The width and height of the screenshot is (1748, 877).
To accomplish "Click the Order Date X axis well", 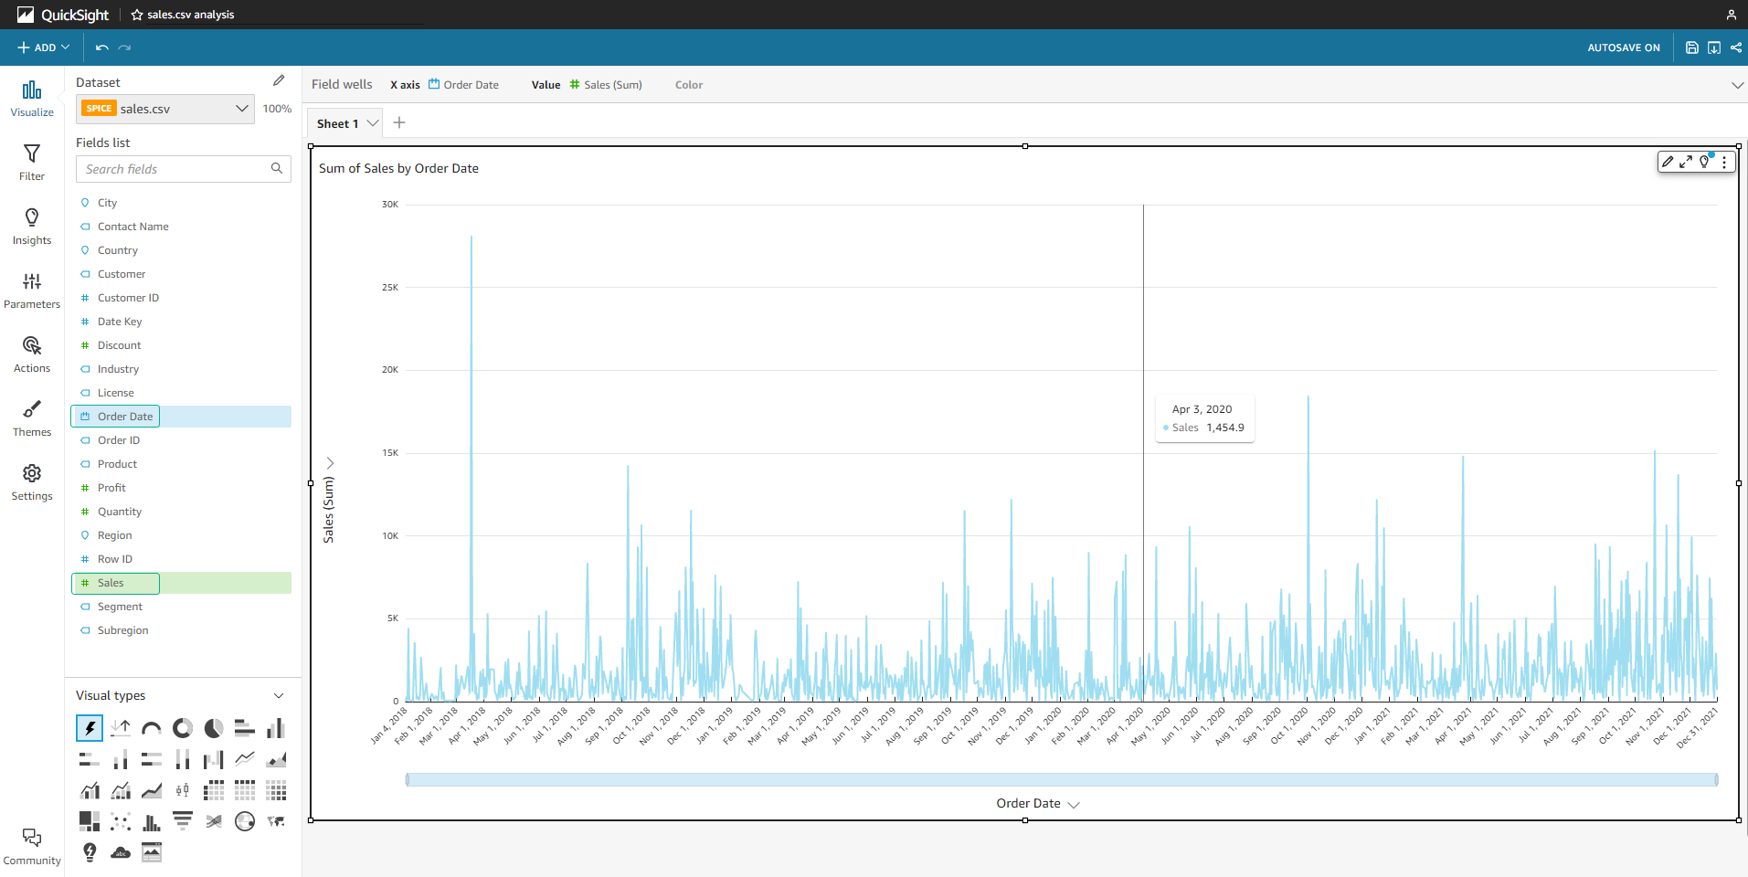I will (464, 85).
